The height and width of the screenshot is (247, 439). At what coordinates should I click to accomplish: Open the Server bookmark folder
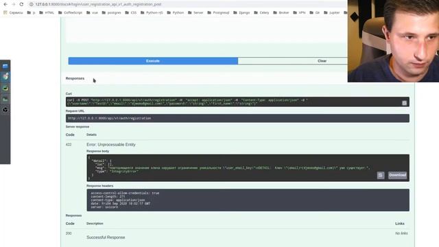tap(195, 12)
